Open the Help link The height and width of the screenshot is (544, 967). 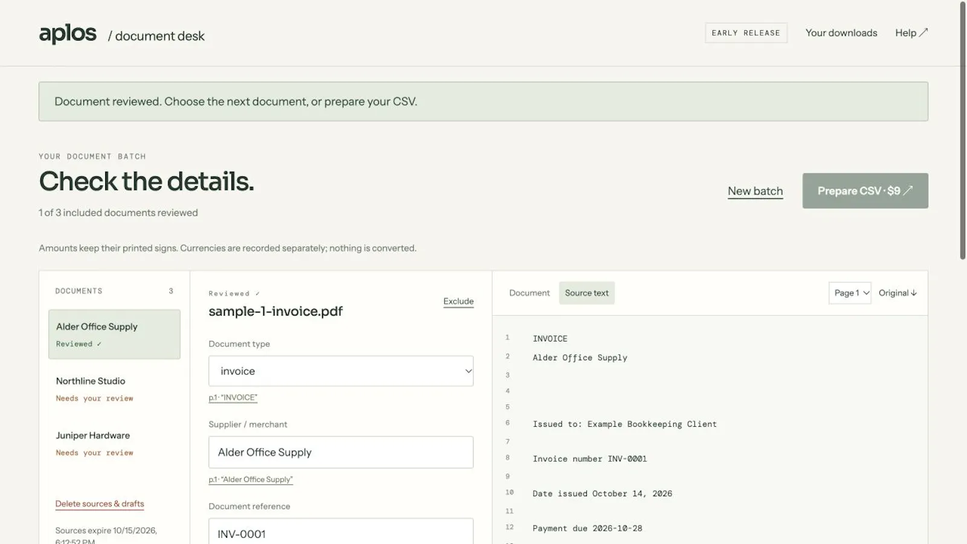pyautogui.click(x=911, y=33)
